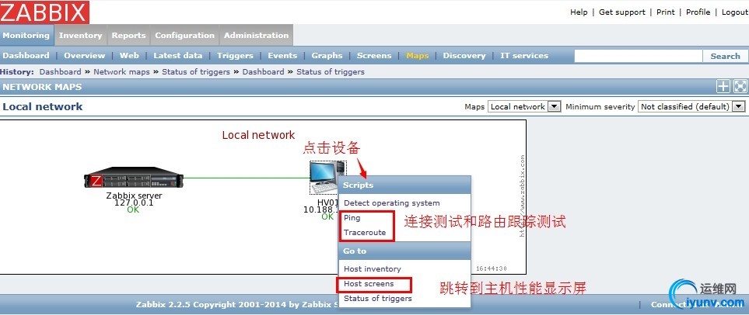The image size is (749, 315).
Task: Select Local network map combo box
Action: point(524,107)
